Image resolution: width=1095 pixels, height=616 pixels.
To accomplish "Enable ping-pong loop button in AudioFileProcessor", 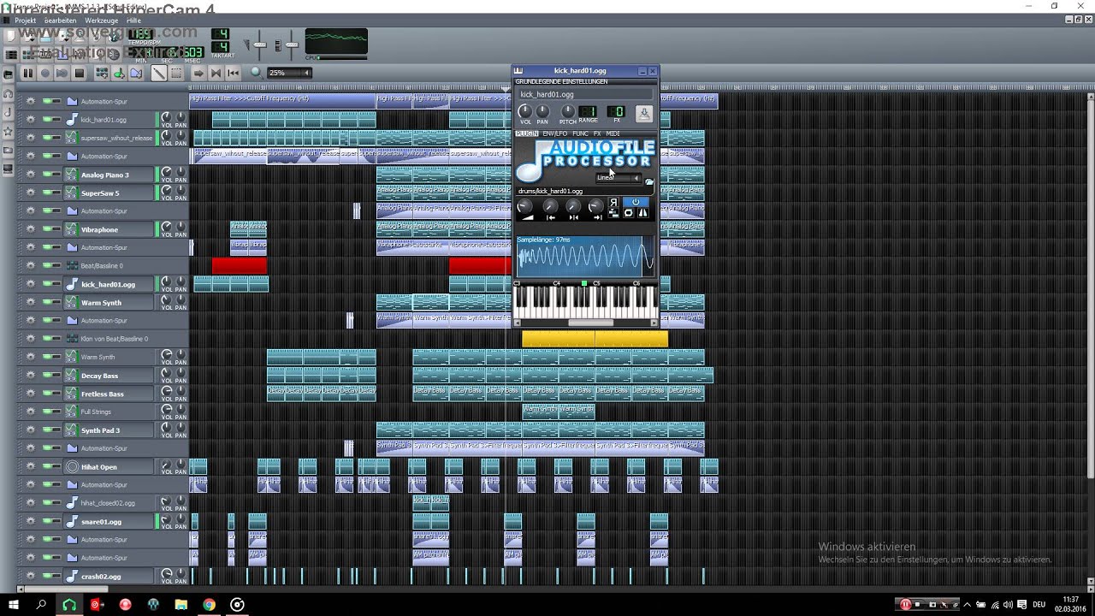I will [642, 213].
